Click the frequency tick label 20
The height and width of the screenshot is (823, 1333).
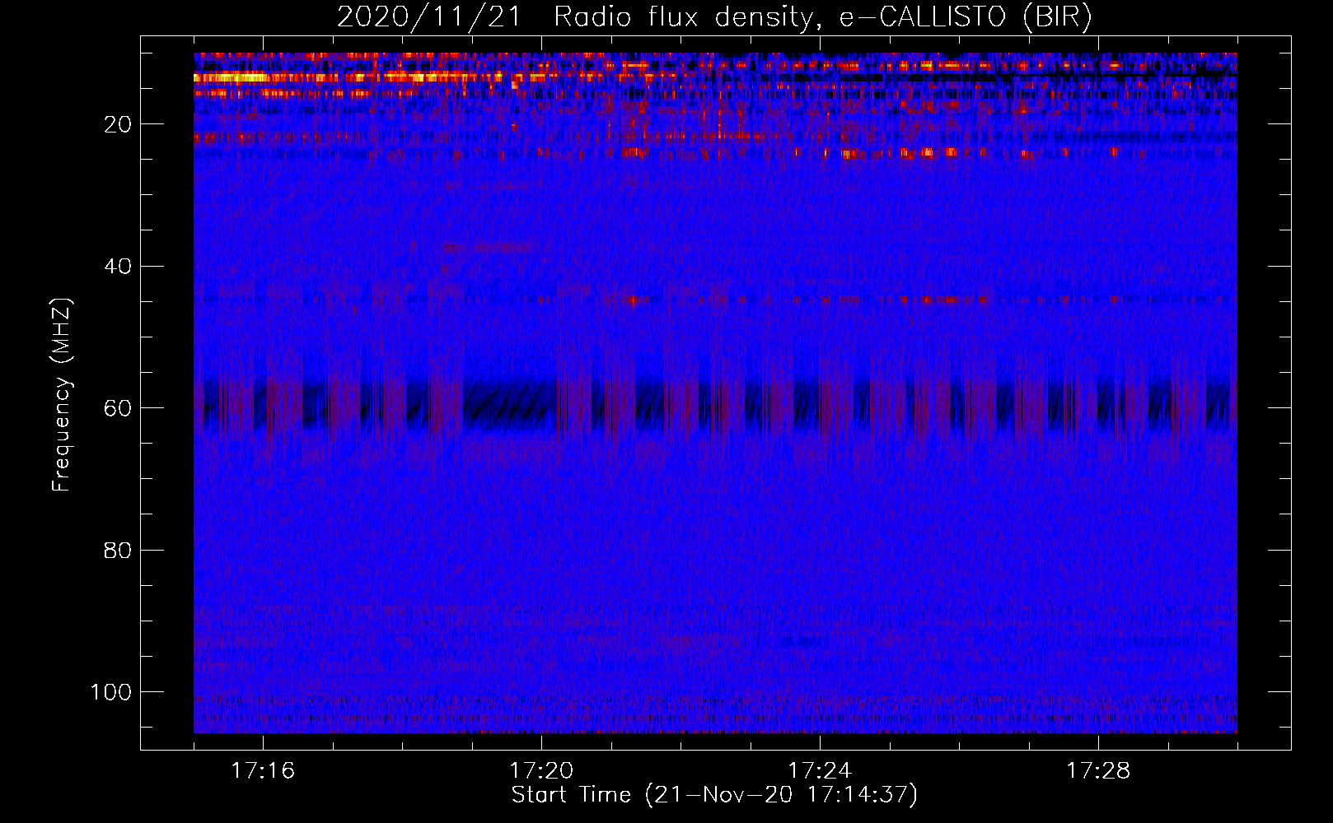tap(119, 124)
